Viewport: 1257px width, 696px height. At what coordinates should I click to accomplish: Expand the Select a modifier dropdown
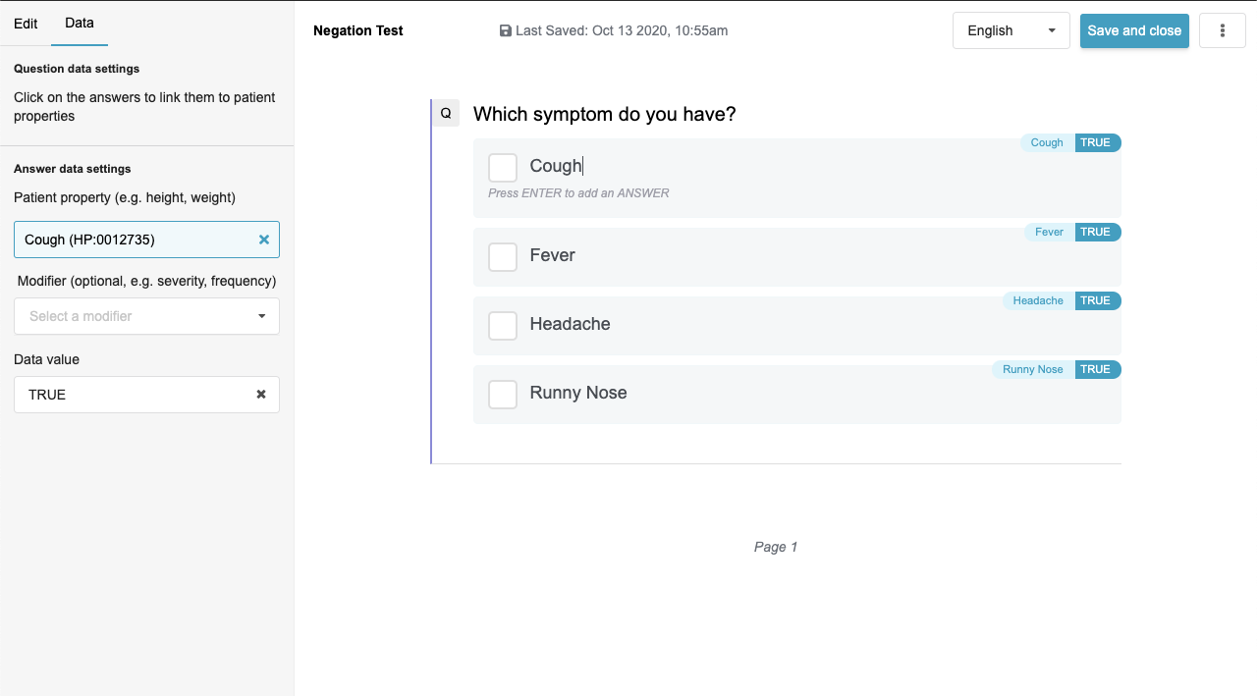tap(146, 316)
